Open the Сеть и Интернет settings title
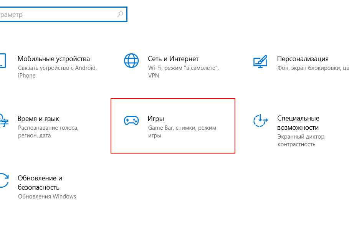349x228 pixels. coord(173,59)
